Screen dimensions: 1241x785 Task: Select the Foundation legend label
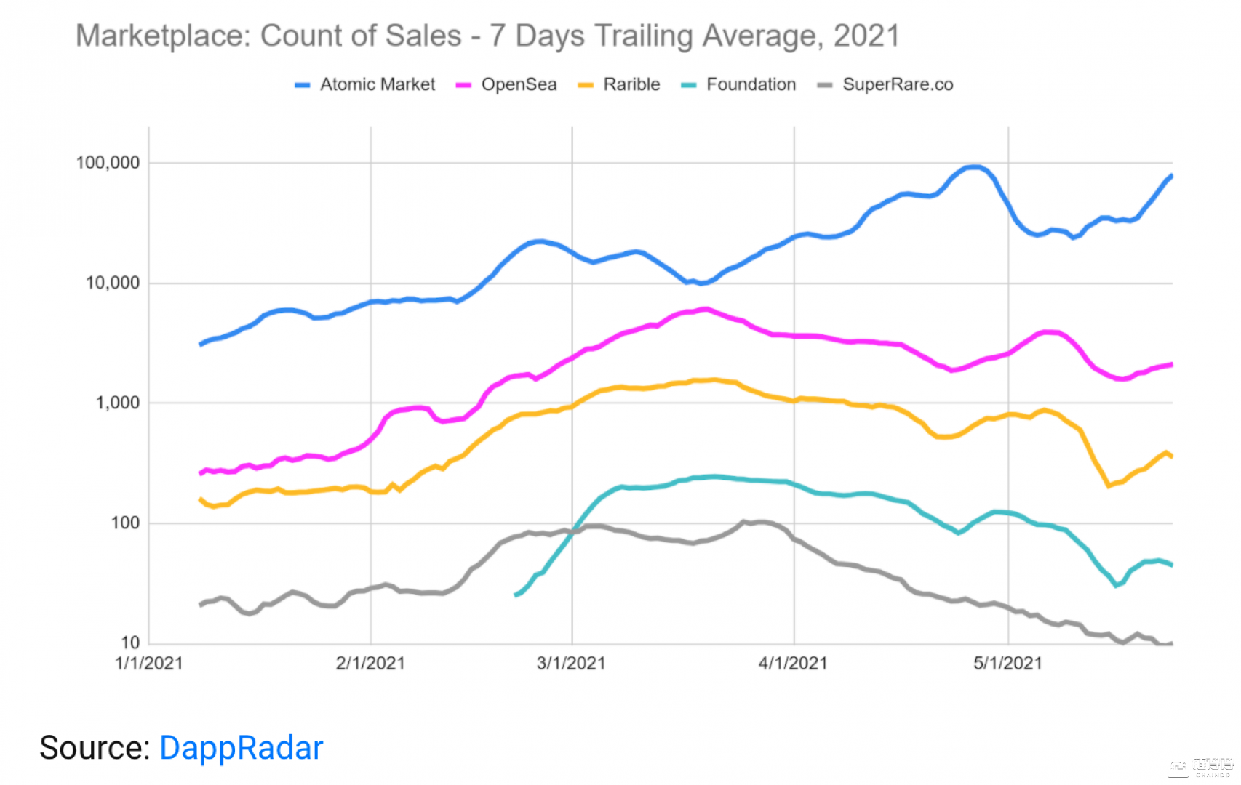751,85
